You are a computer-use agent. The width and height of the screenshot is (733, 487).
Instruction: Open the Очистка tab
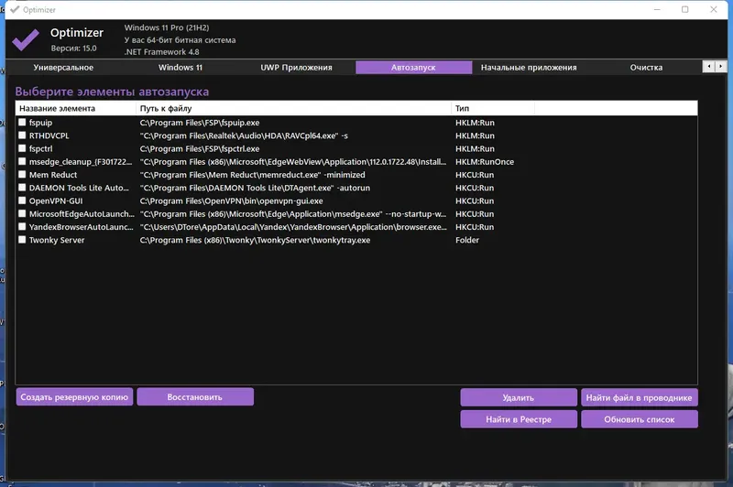(646, 67)
